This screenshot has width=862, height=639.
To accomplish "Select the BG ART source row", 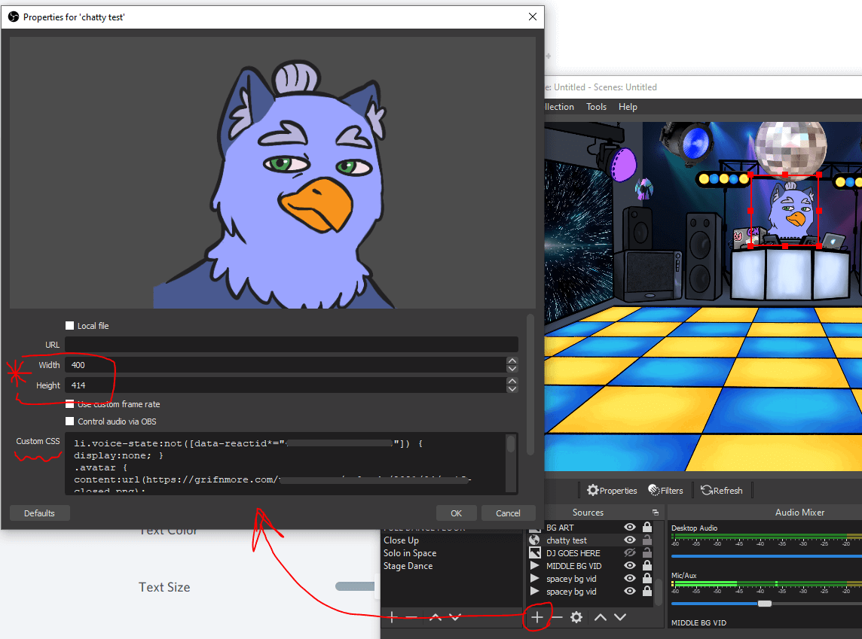I will coord(591,527).
